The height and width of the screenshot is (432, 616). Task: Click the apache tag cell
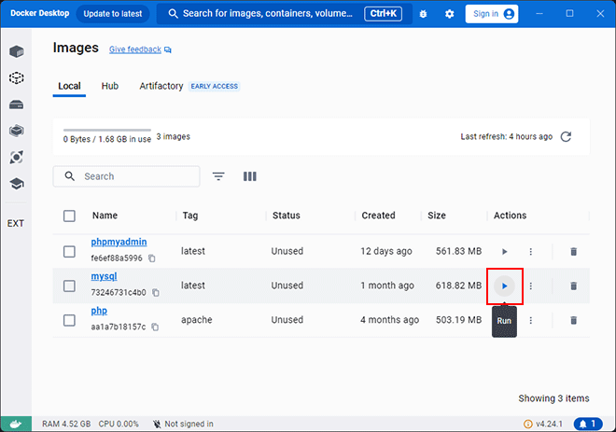click(x=196, y=320)
